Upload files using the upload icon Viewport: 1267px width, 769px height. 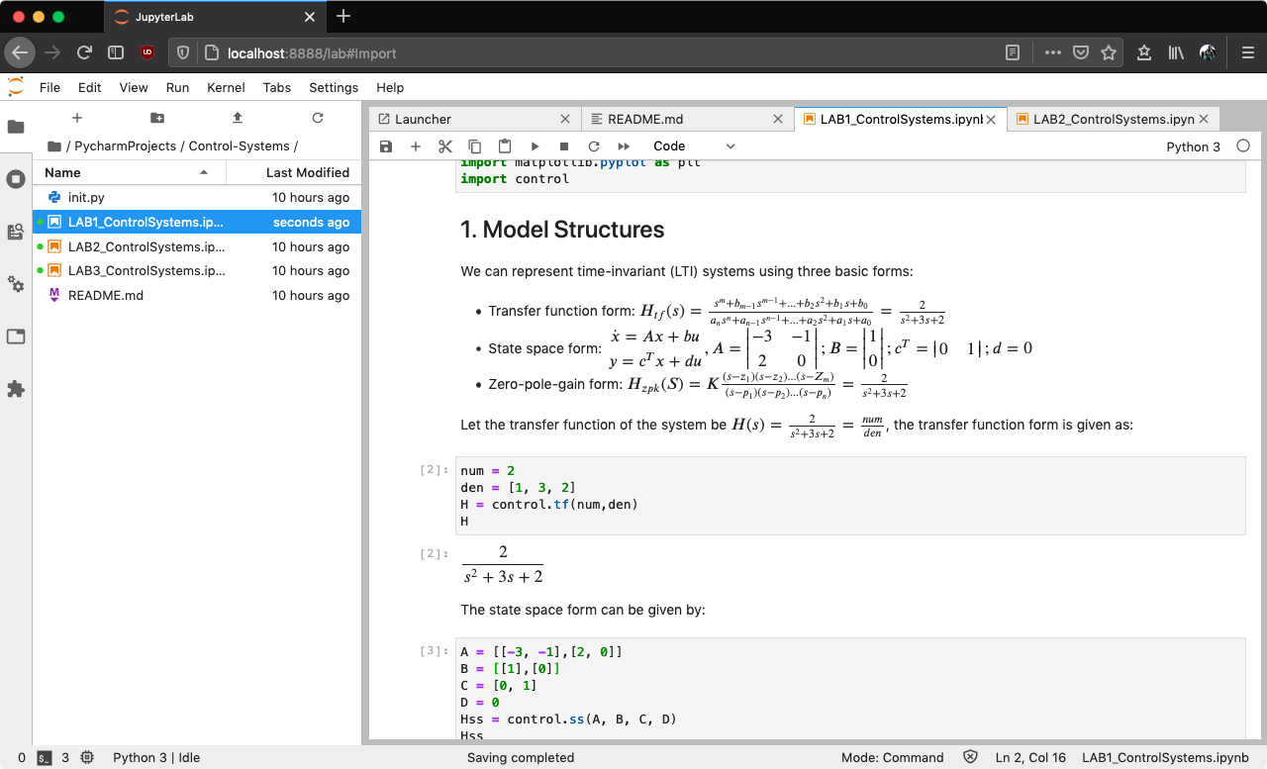point(237,117)
